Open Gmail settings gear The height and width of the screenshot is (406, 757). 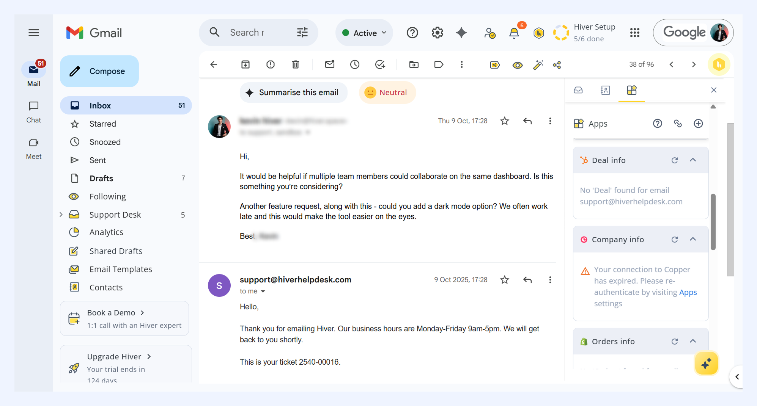click(438, 33)
